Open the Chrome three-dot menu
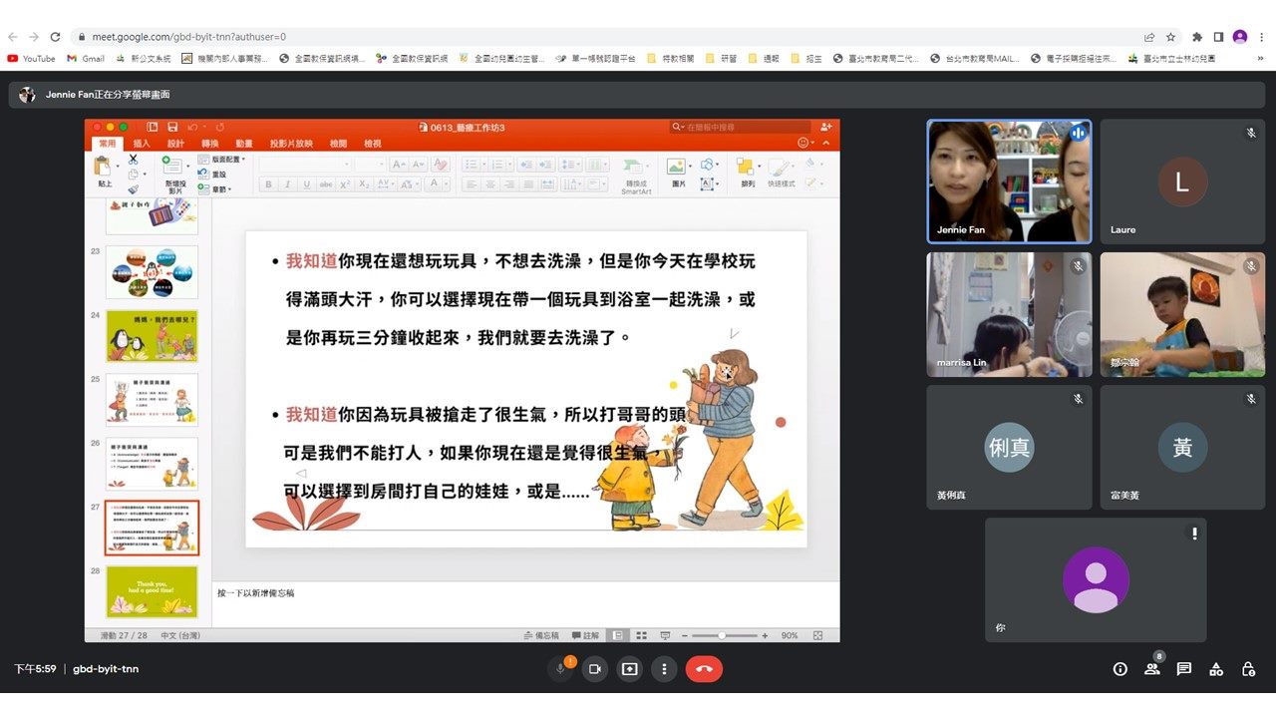The height and width of the screenshot is (718, 1276). (x=1262, y=37)
